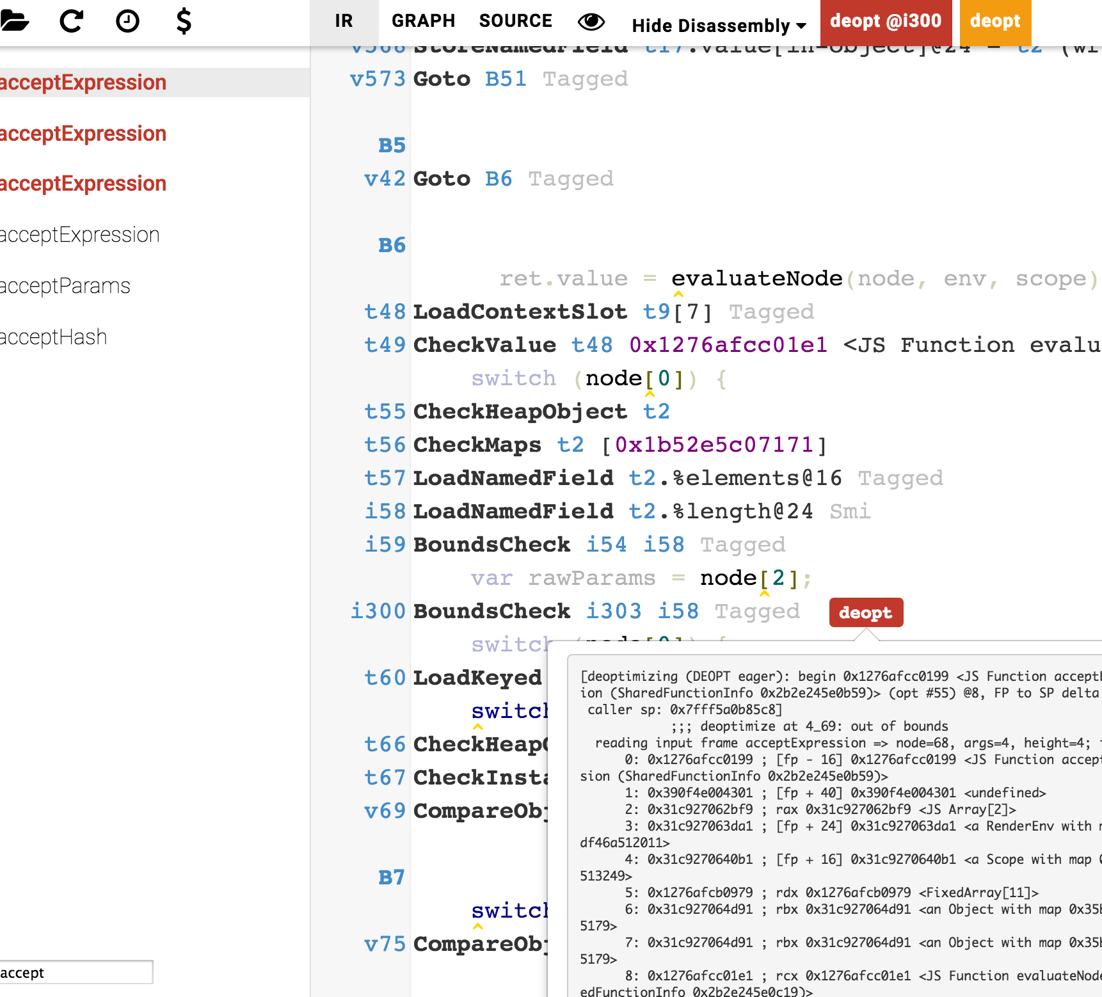This screenshot has height=997, width=1102.
Task: Click operand t2 in CheckHeapObject line
Action: point(657,411)
